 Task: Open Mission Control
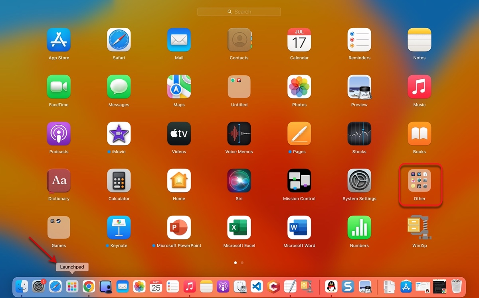tap(299, 181)
